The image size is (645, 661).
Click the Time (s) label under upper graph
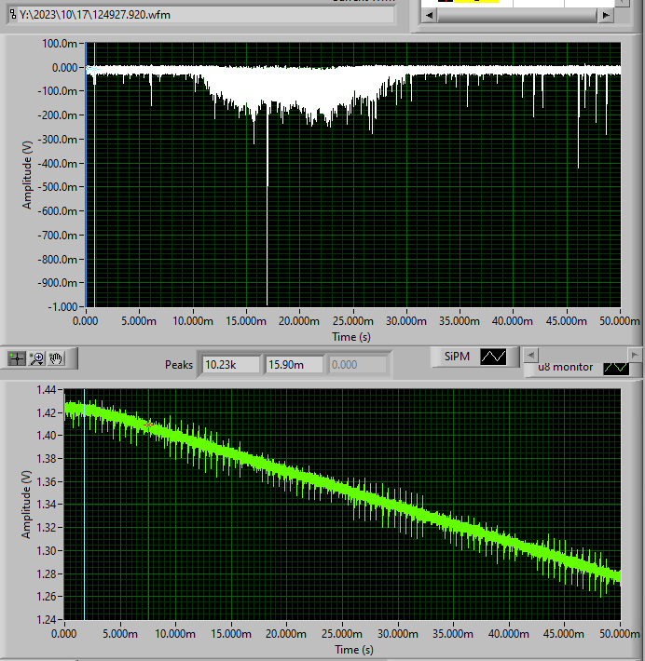click(351, 337)
